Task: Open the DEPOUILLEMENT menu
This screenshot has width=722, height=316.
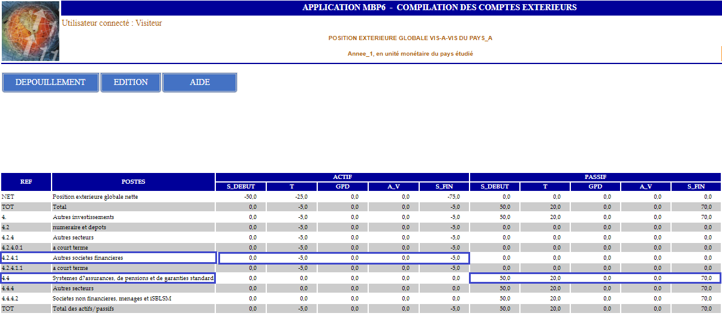Action: [50, 83]
